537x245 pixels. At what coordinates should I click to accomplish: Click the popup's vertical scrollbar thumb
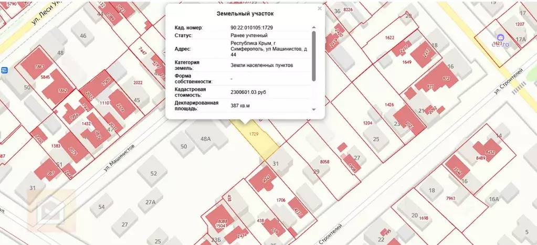[x=314, y=57]
